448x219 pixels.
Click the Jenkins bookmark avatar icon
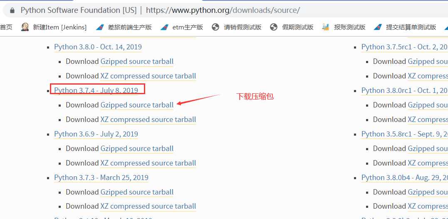pos(25,27)
